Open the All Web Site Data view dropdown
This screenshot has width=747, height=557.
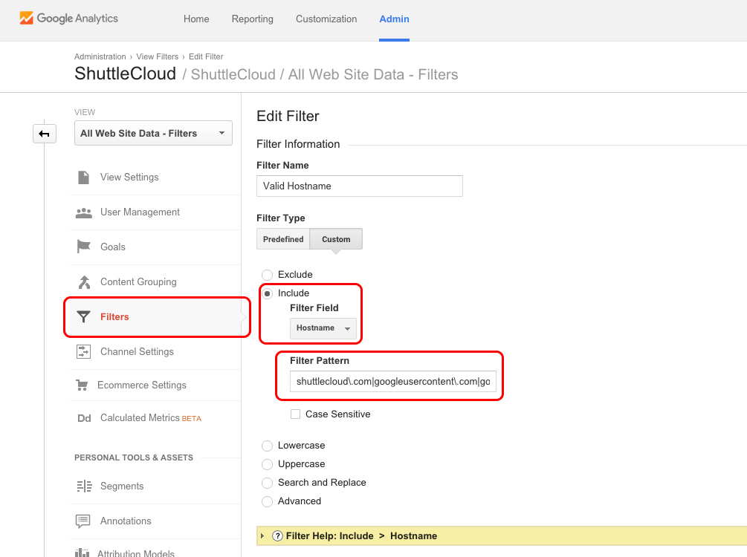click(153, 133)
